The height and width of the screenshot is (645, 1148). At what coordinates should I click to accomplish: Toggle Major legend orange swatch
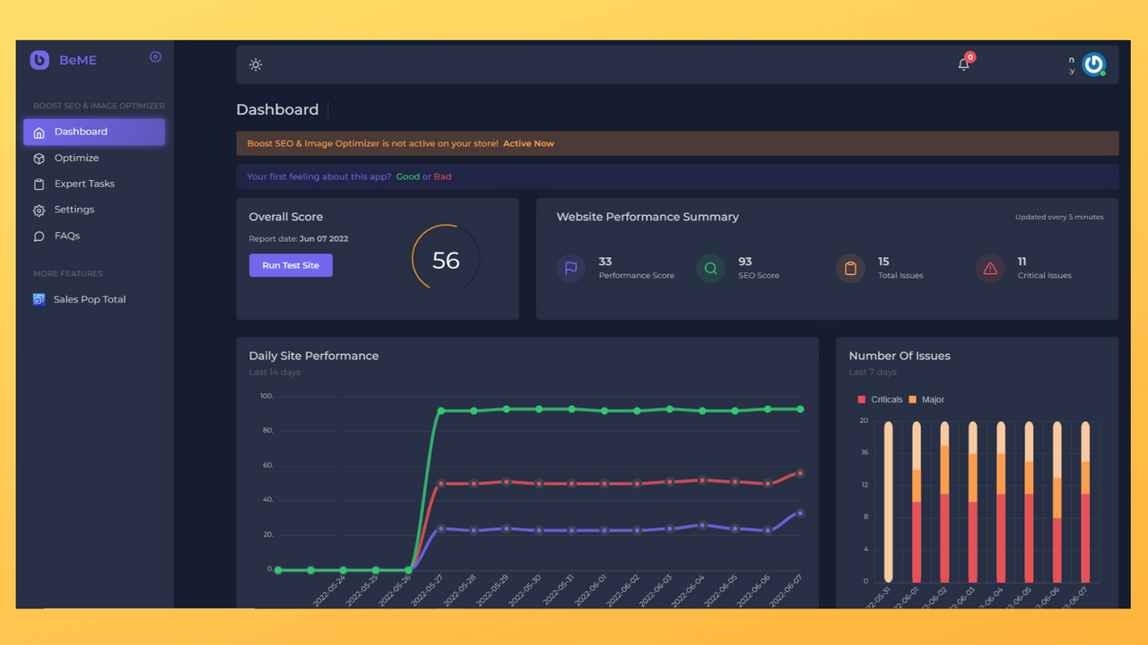click(x=913, y=400)
